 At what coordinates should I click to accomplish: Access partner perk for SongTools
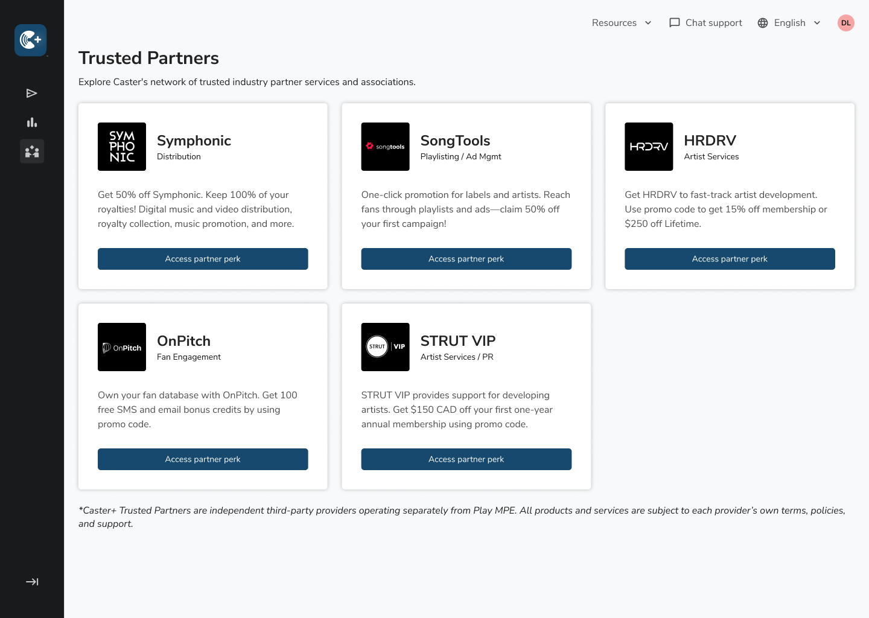pyautogui.click(x=466, y=259)
